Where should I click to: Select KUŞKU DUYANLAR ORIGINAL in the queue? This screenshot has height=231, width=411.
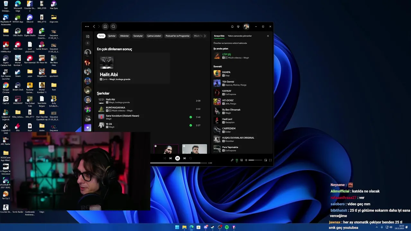click(242, 139)
